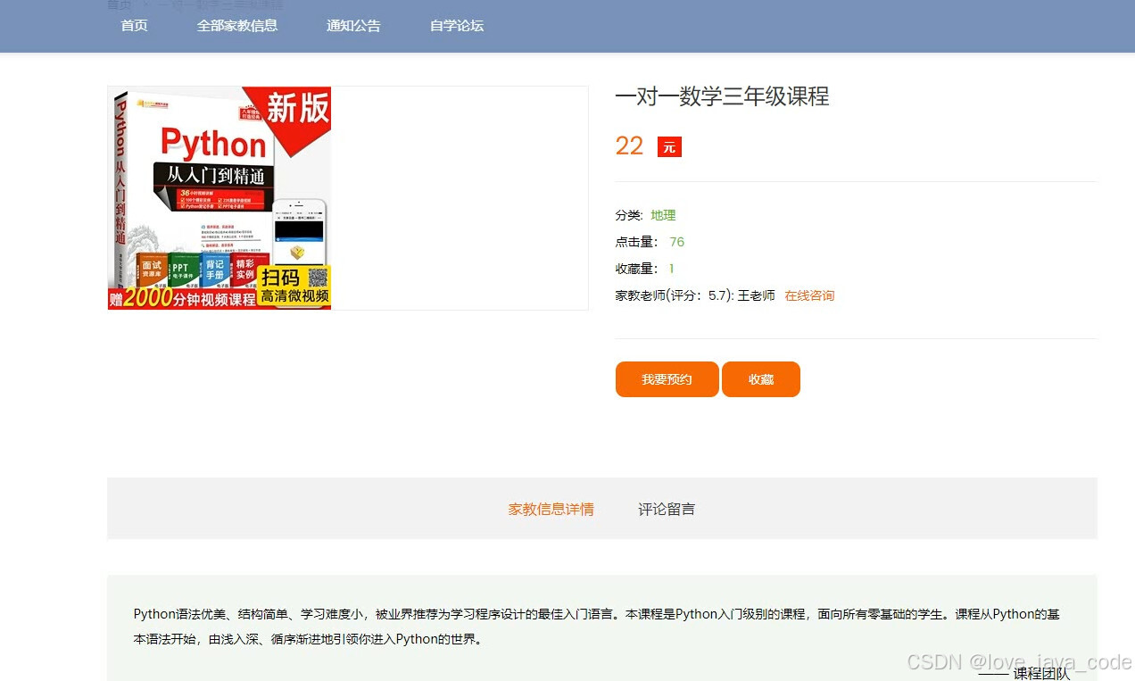Click the 收藏 button

pyautogui.click(x=761, y=379)
